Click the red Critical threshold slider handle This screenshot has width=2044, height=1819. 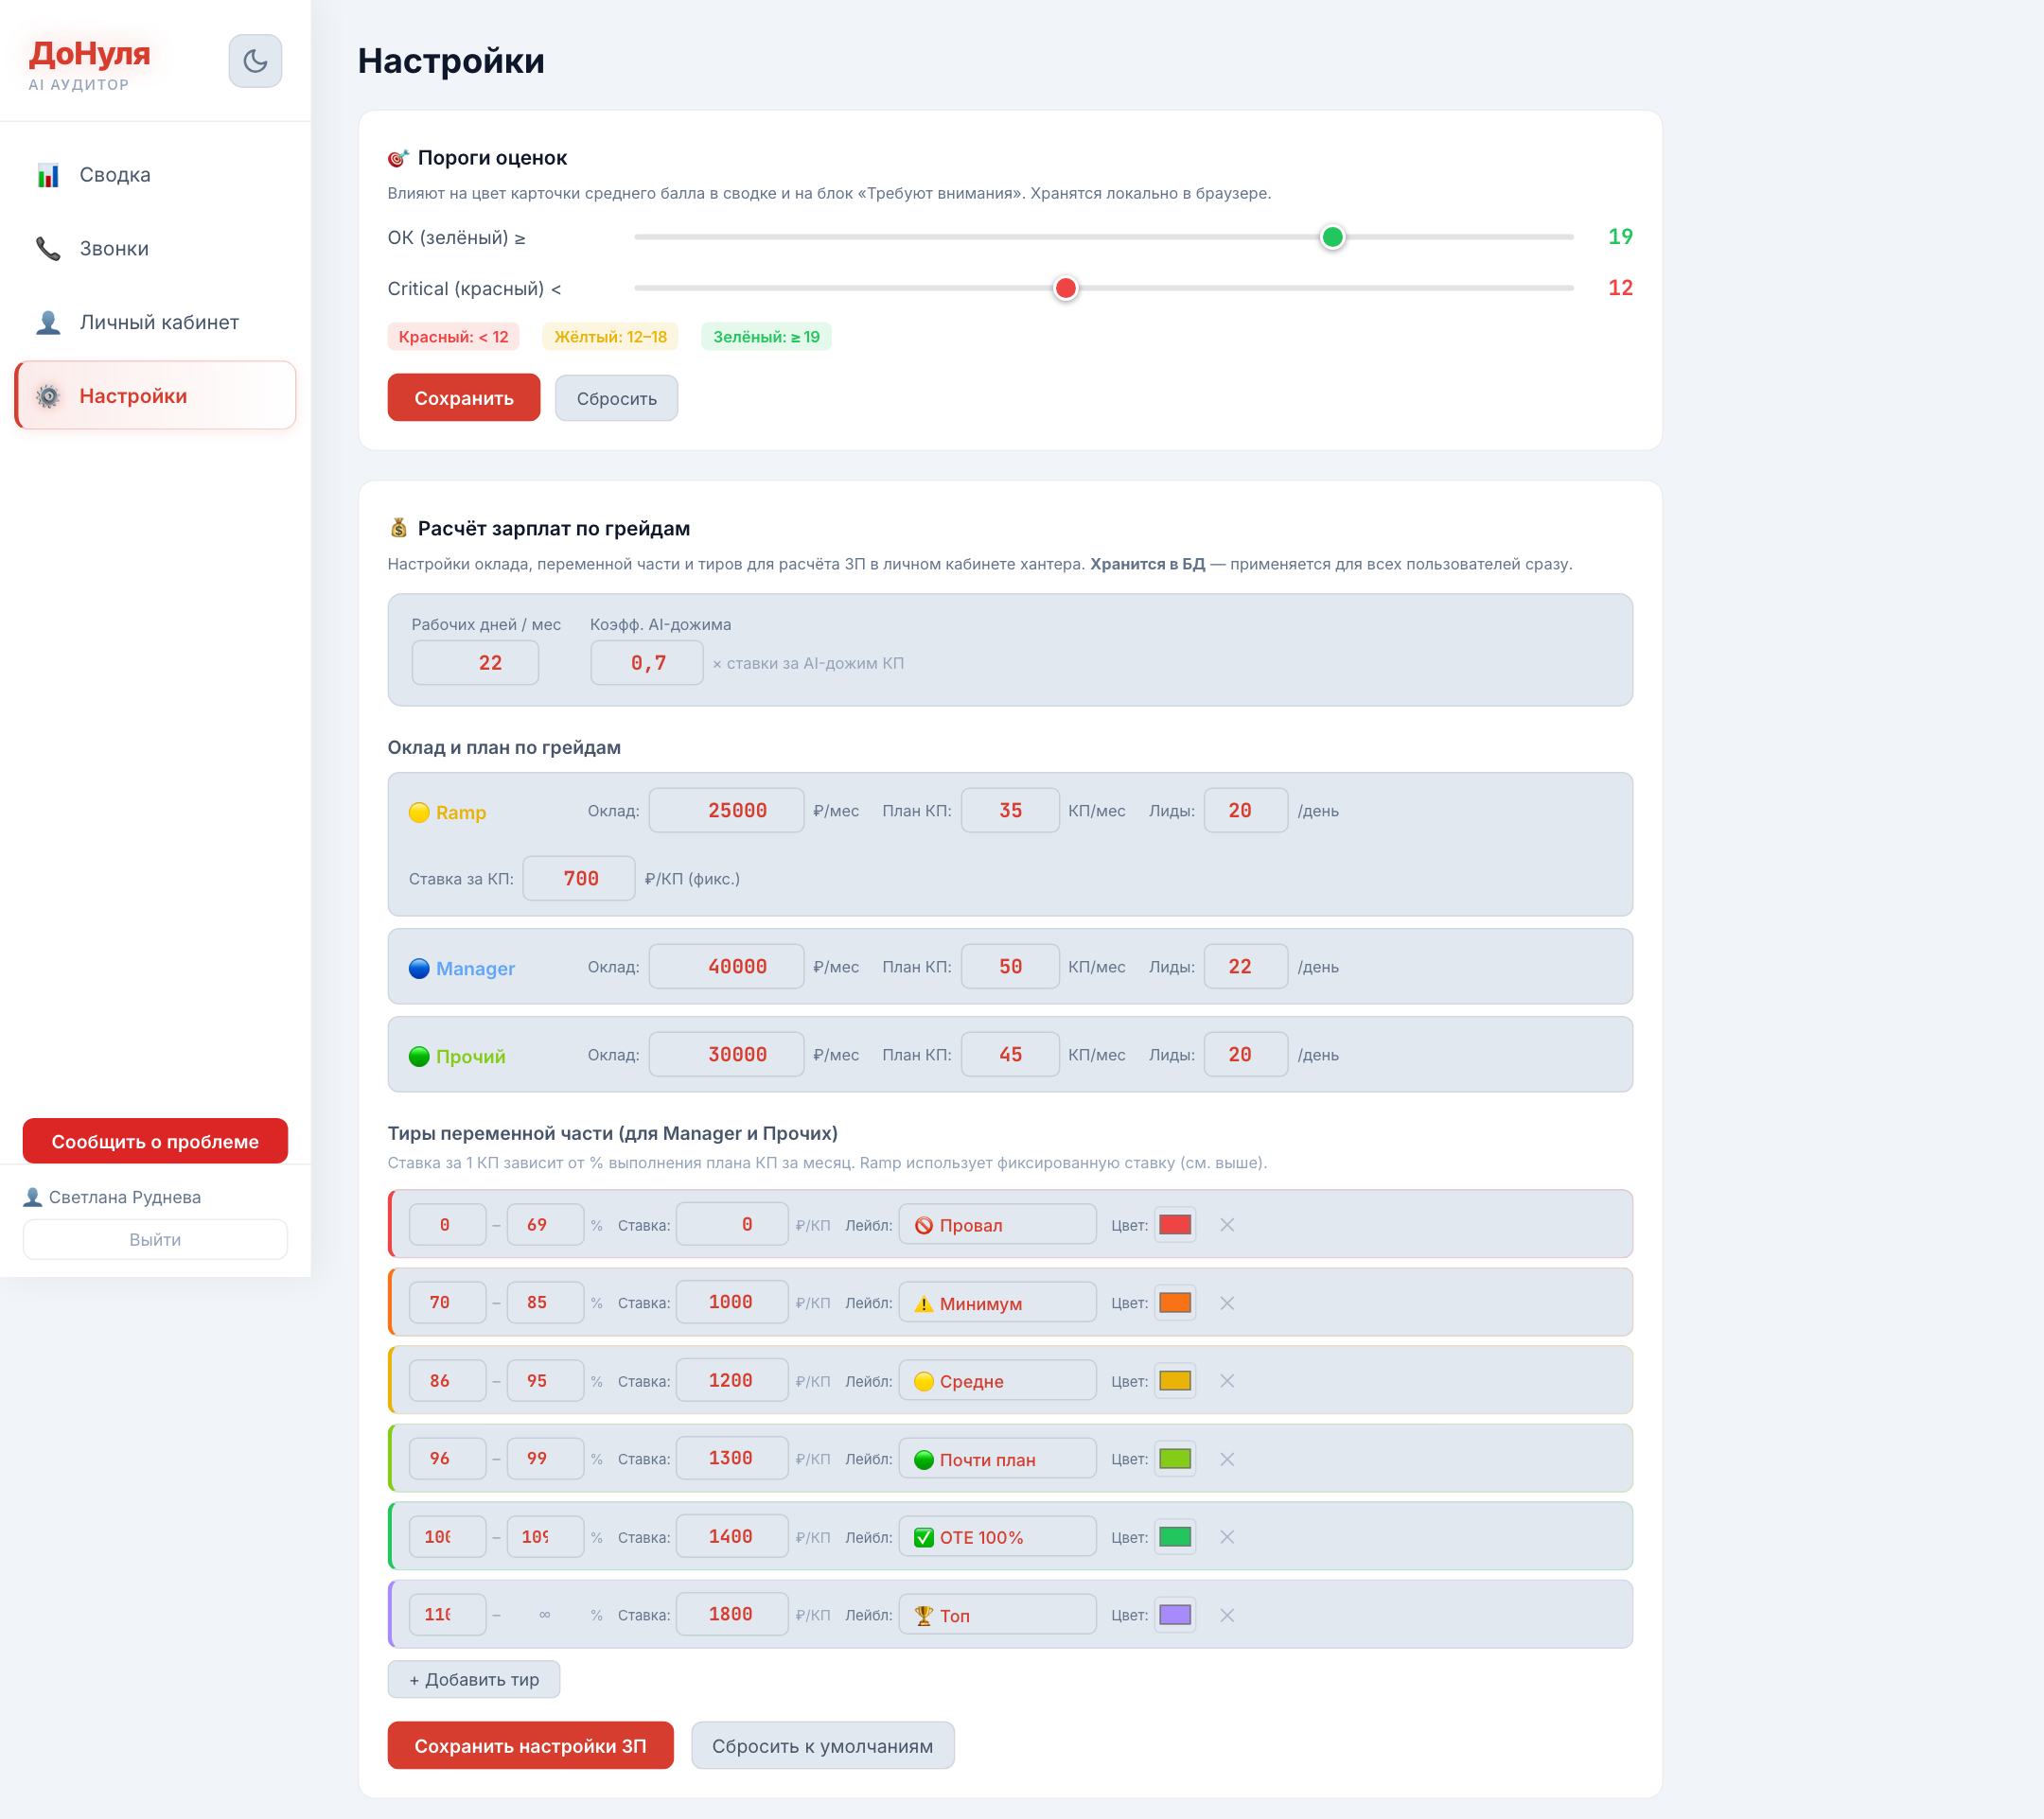point(1066,288)
